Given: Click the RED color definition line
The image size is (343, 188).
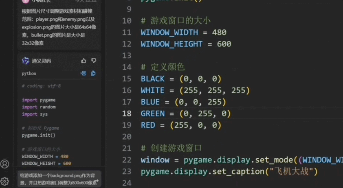Looking at the screenshot, I should pos(181,125).
